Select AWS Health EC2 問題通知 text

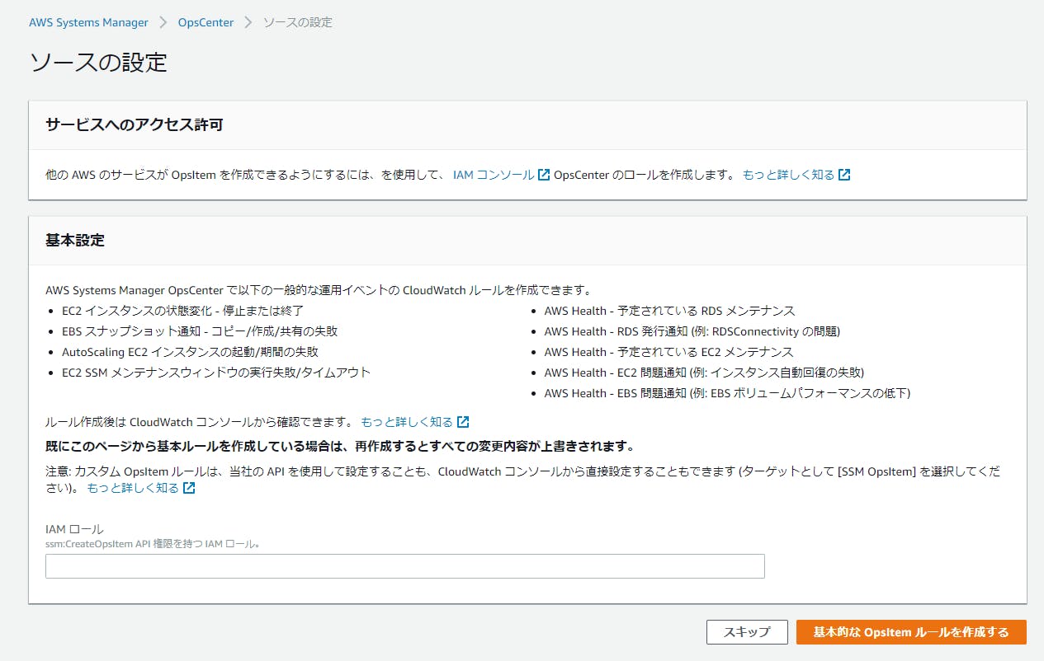pyautogui.click(x=704, y=373)
